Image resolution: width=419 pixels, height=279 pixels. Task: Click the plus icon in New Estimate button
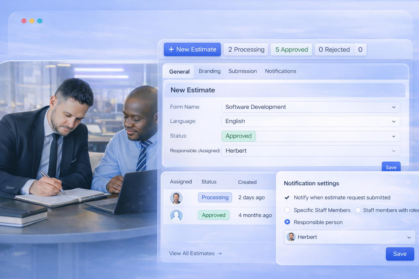(171, 49)
